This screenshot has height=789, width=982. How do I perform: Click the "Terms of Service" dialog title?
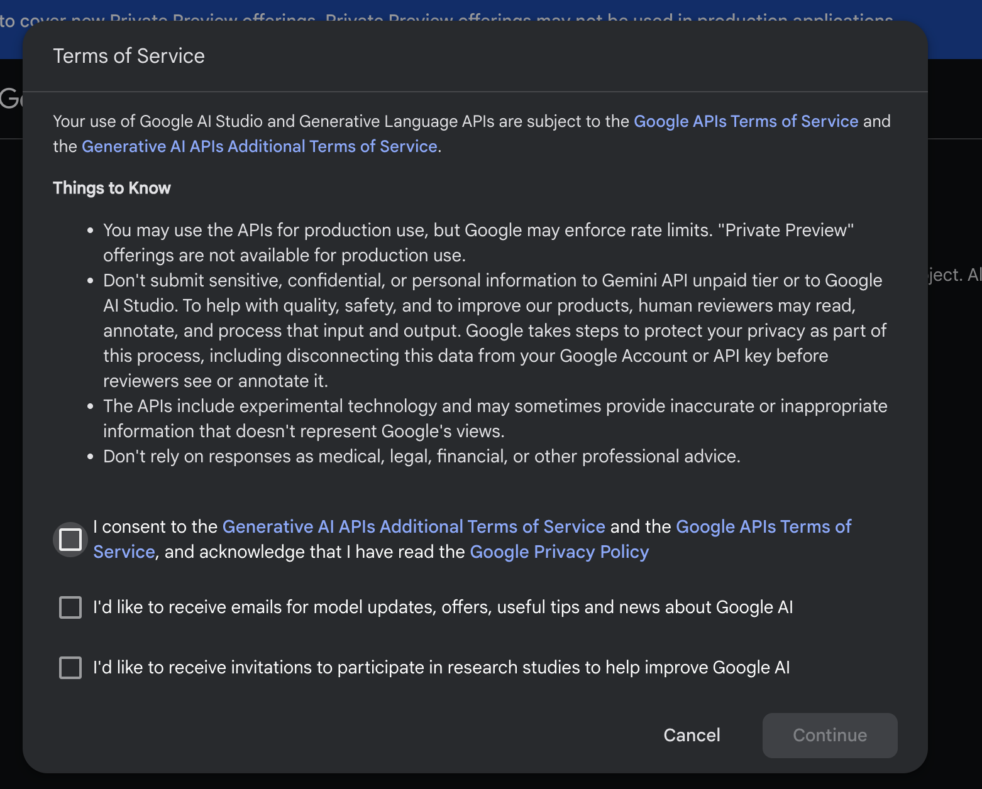coord(129,56)
